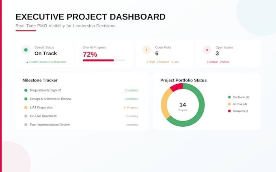Image resolution: width=276 pixels, height=172 pixels.
Task: Click the '72%' progress value
Action: click(90, 54)
